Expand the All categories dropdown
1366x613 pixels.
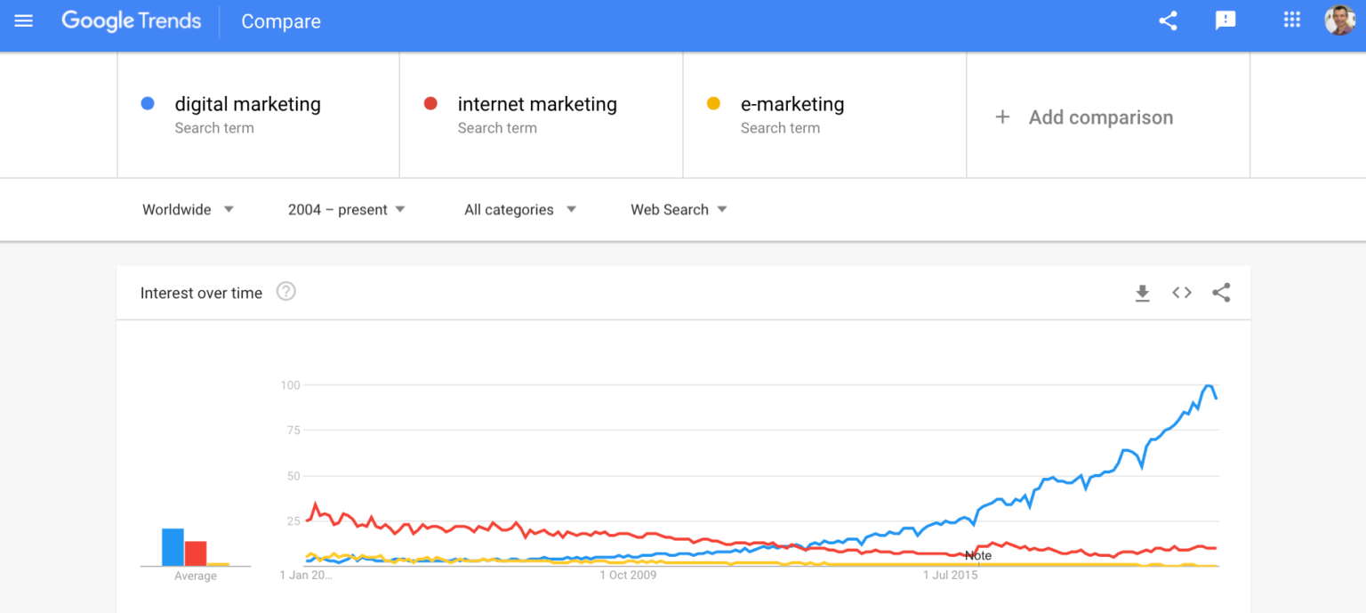click(x=518, y=209)
